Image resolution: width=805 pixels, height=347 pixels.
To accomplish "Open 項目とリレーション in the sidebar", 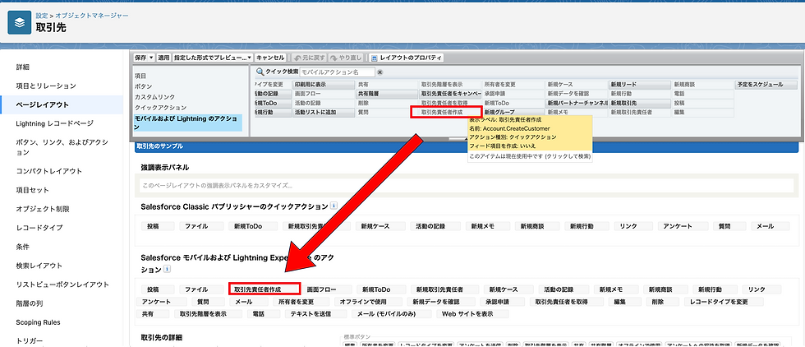I will click(x=46, y=86).
